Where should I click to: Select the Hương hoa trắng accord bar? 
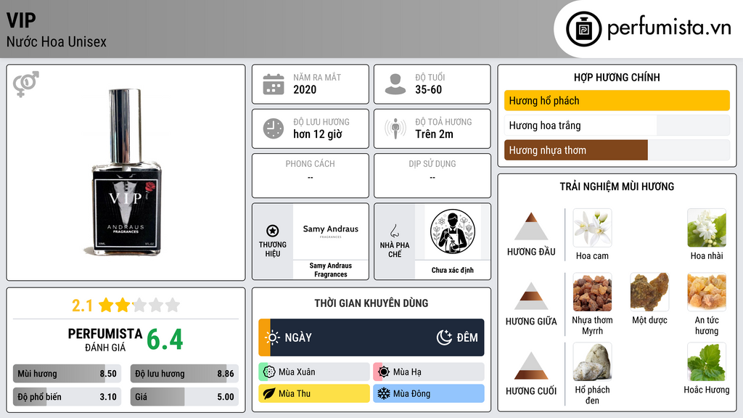pos(617,126)
